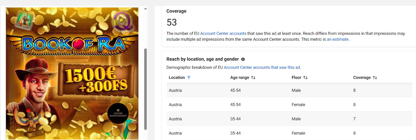Open the Account Center accounts link in Coverage text
416x140 pixels.
click(223, 33)
